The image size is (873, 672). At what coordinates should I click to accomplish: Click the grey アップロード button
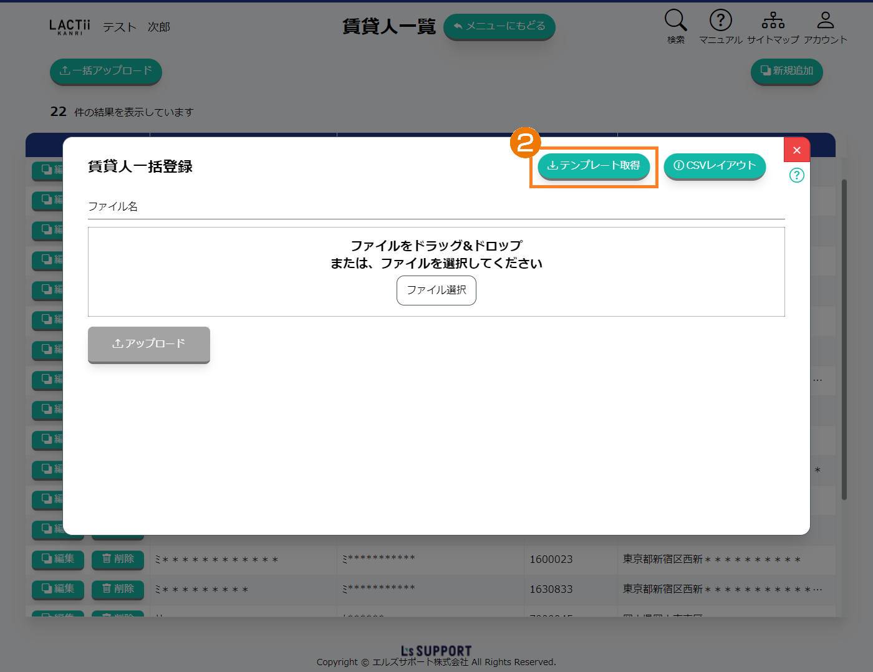(x=149, y=343)
